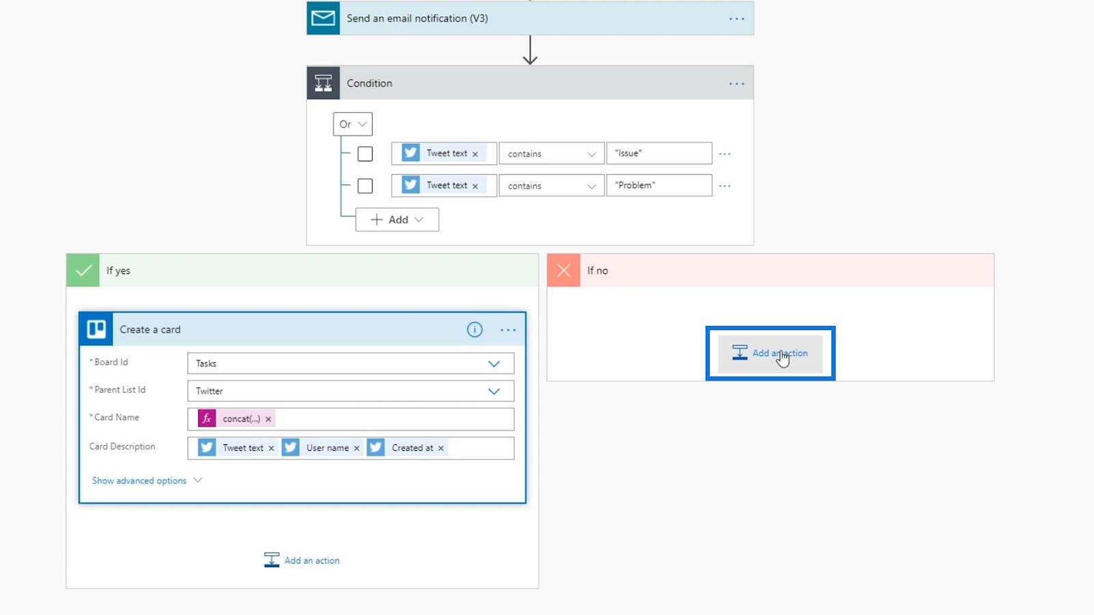Open ellipsis options for the Issue condition row
The height and width of the screenshot is (615, 1094).
(x=725, y=154)
